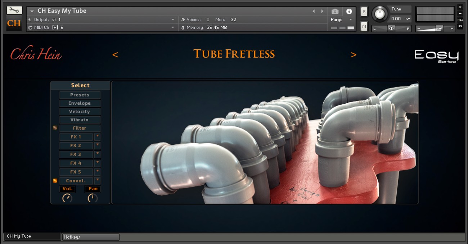Minimize instrument header with the dash icon
468x244 pixels.
(460, 13)
